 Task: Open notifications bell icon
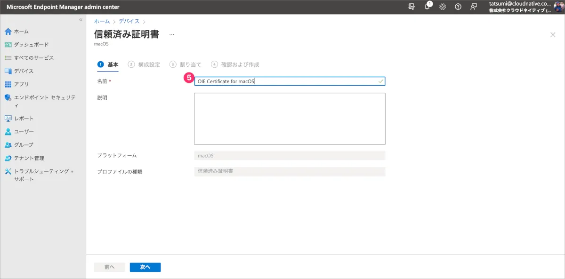[428, 7]
